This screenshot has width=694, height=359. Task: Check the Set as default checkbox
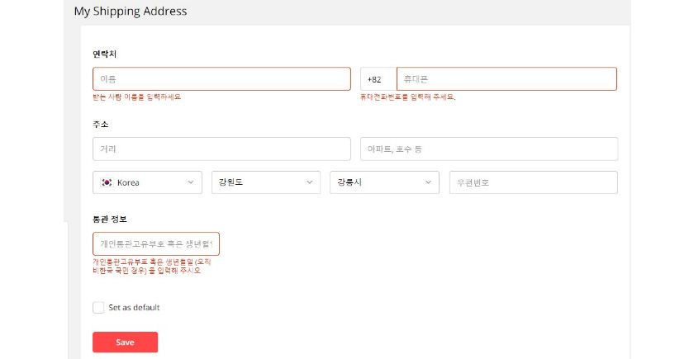[98, 307]
